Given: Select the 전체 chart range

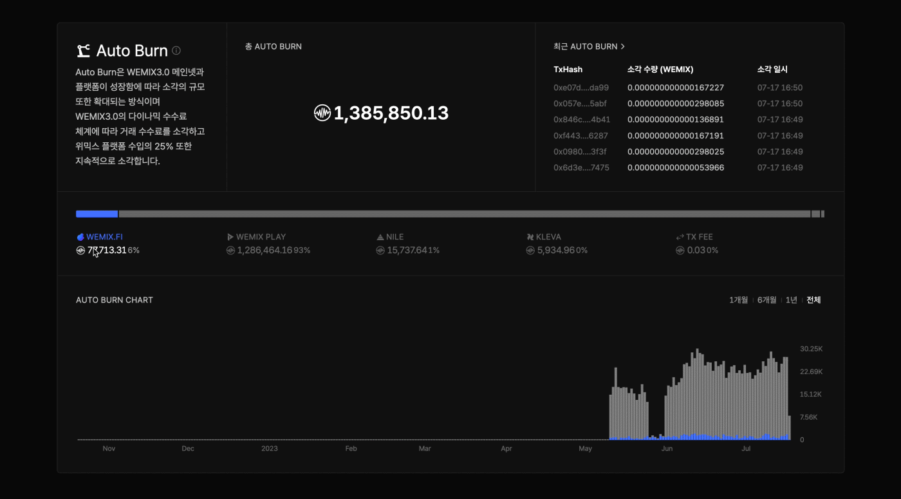Looking at the screenshot, I should pyautogui.click(x=813, y=300).
